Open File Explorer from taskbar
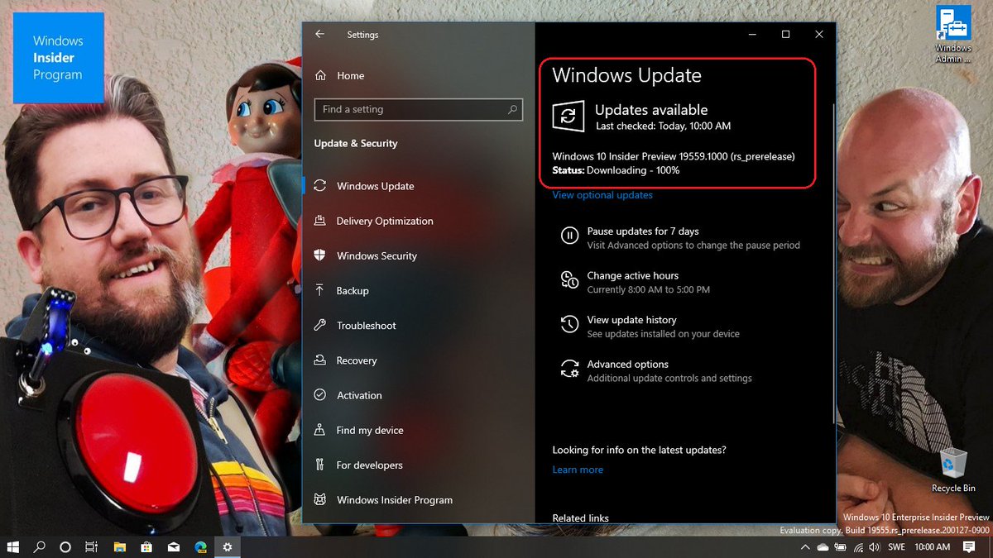Viewport: 993px width, 558px height. pos(119,546)
